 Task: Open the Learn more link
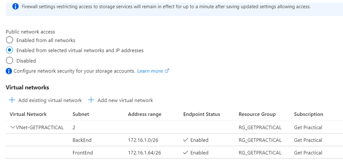[150, 71]
